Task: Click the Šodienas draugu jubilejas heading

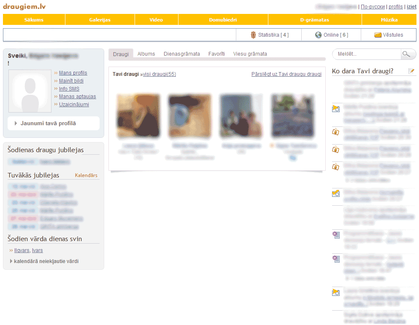Action: pyautogui.click(x=46, y=150)
